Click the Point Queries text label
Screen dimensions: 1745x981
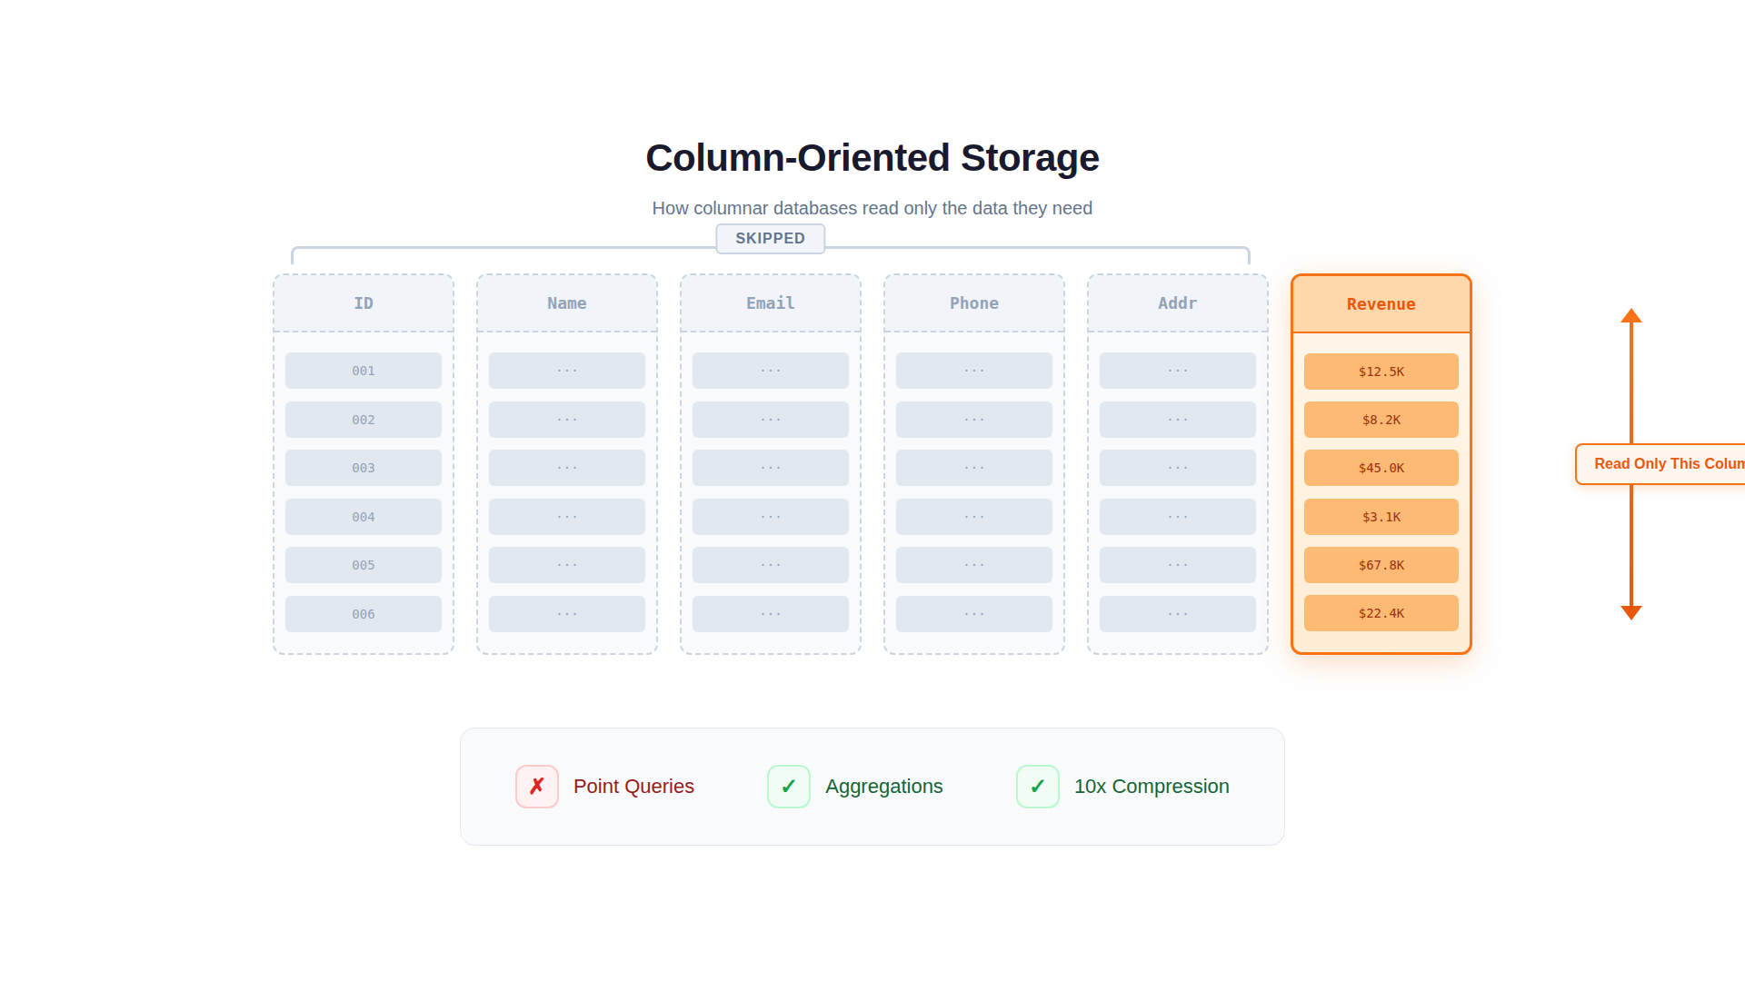(633, 787)
